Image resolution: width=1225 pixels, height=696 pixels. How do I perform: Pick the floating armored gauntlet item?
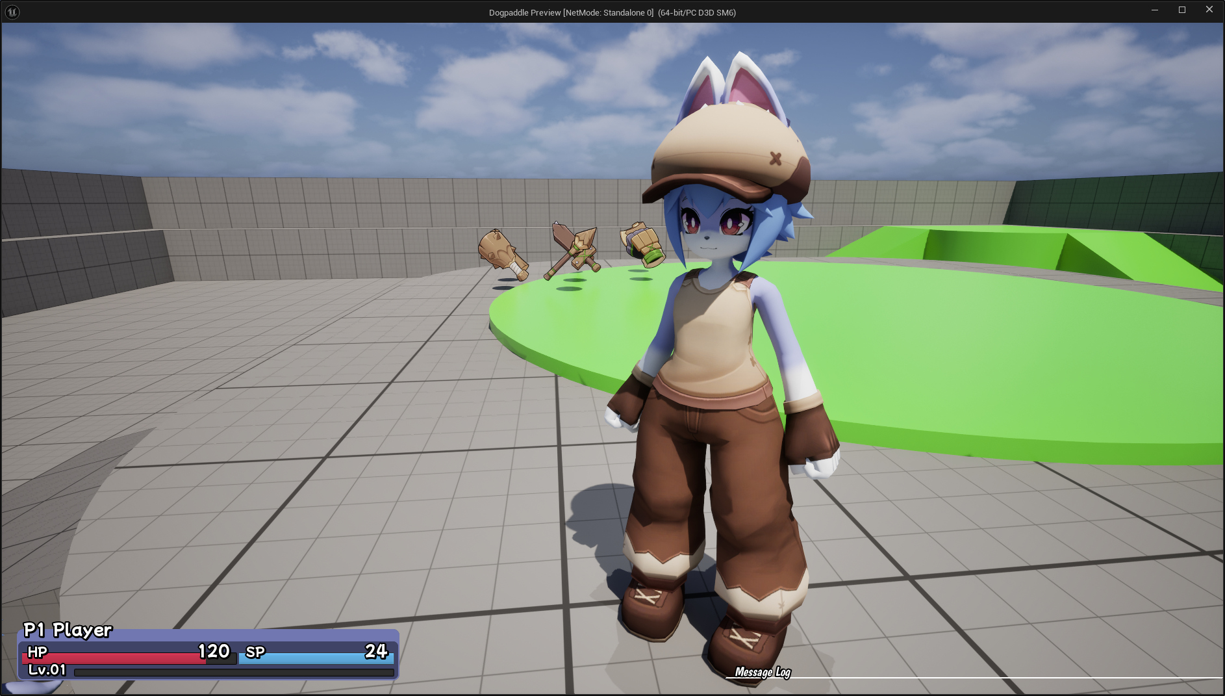pos(642,244)
